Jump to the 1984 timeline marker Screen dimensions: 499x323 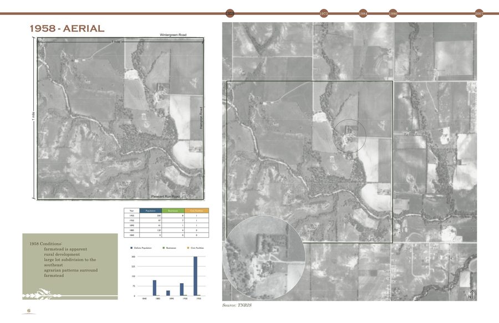[363, 13]
